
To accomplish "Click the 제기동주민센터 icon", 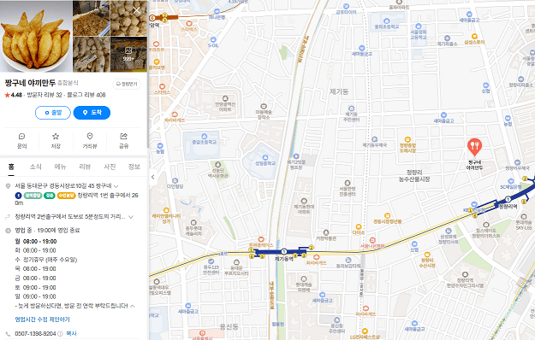I will [x=352, y=108].
